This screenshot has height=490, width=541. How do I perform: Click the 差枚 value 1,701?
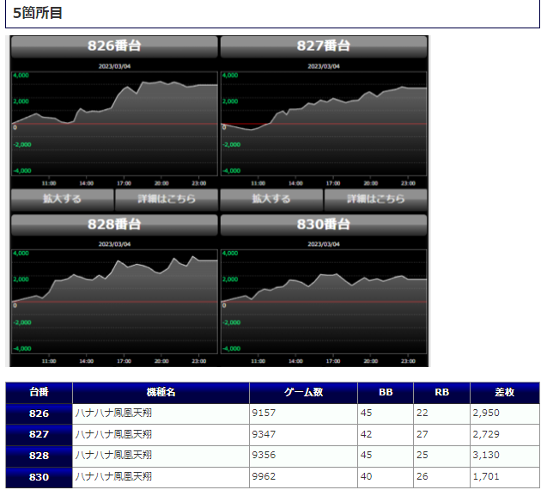tap(486, 476)
